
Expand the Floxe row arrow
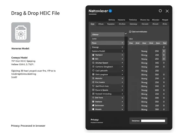pos(122,43)
